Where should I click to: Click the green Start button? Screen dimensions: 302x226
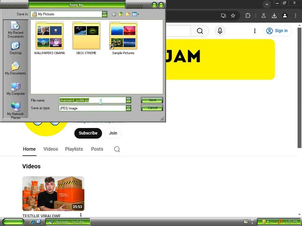tap(13, 222)
